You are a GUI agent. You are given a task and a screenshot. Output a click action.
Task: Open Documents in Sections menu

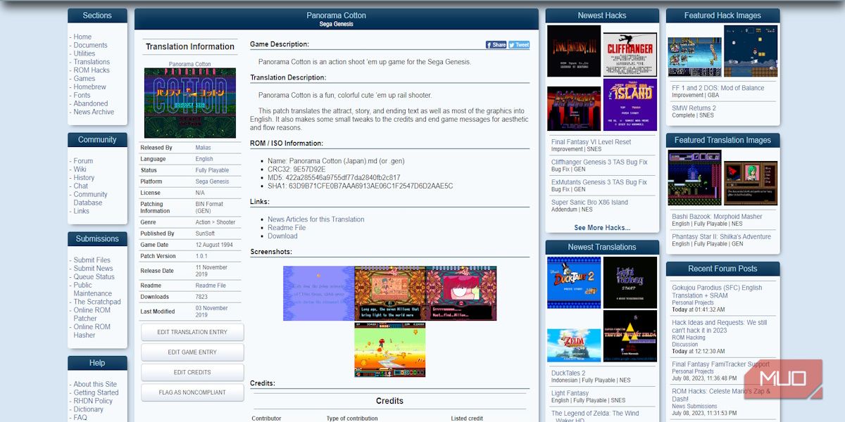click(90, 45)
